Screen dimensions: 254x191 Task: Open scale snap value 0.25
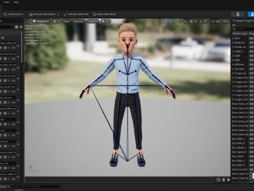[x=217, y=21]
